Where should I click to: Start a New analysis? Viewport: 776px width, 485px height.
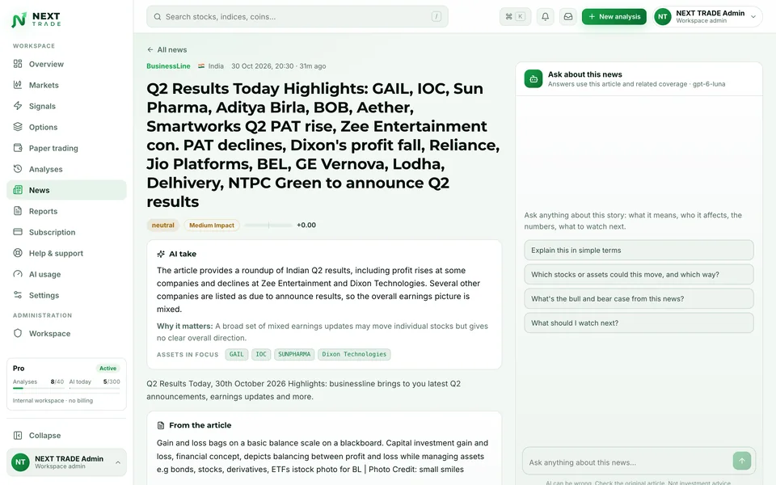click(614, 17)
